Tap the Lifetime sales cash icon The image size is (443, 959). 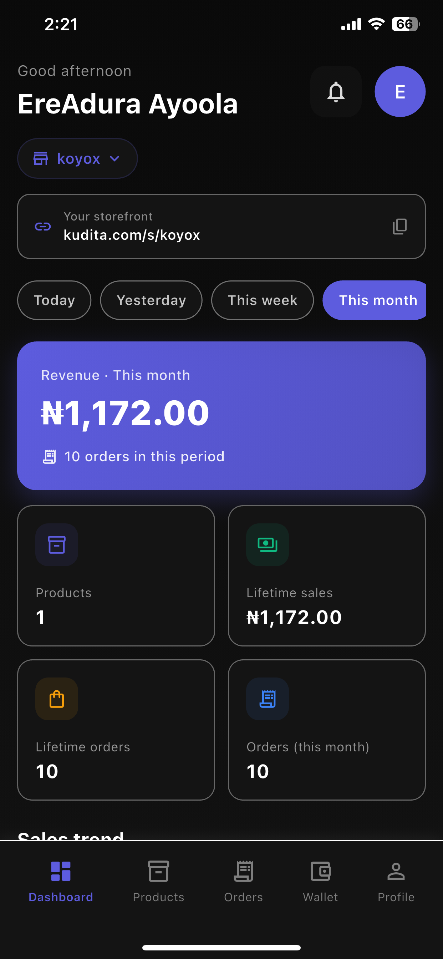(x=267, y=545)
